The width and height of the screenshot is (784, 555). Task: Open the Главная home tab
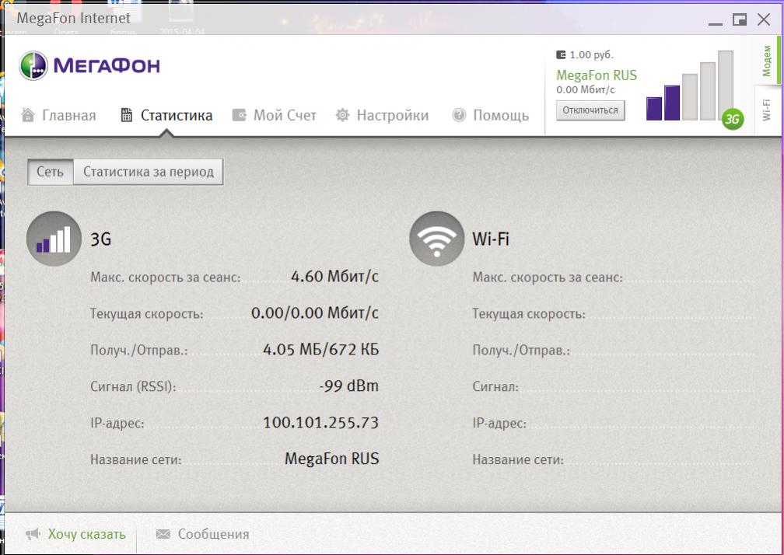(x=58, y=115)
